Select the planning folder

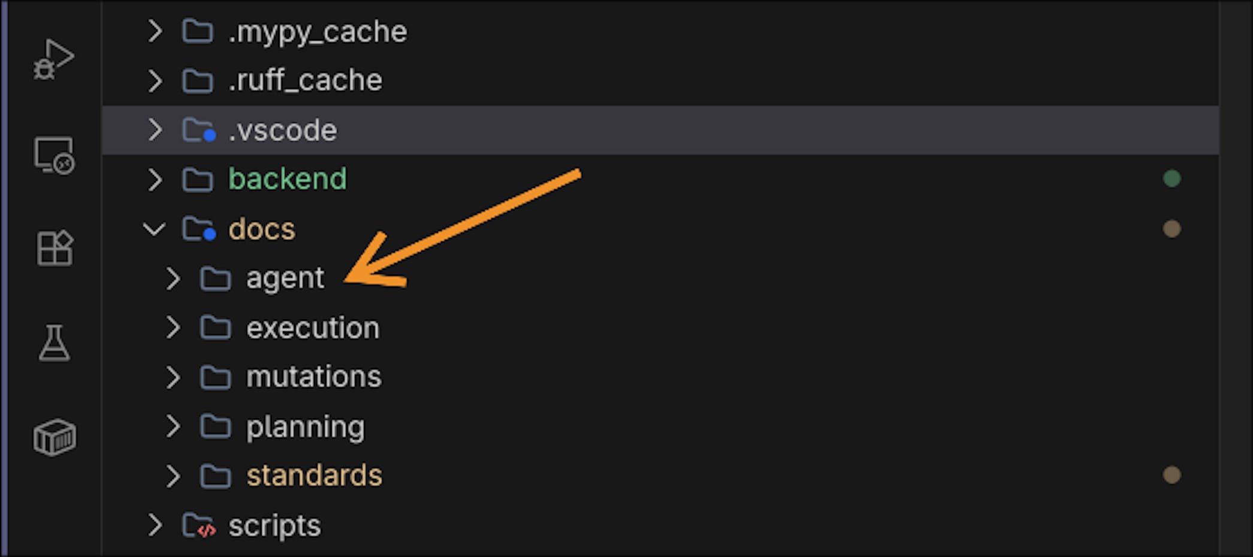pyautogui.click(x=305, y=427)
